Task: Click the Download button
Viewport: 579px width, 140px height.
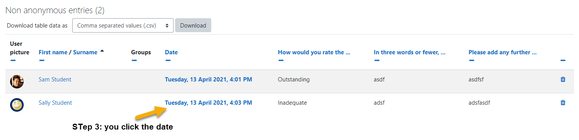Action: [x=193, y=26]
